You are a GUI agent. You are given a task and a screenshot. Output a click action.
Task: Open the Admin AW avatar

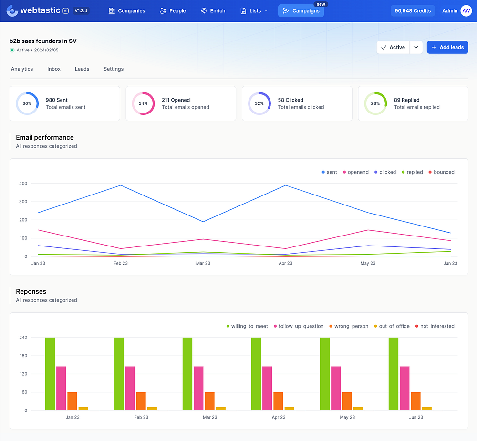pyautogui.click(x=466, y=11)
